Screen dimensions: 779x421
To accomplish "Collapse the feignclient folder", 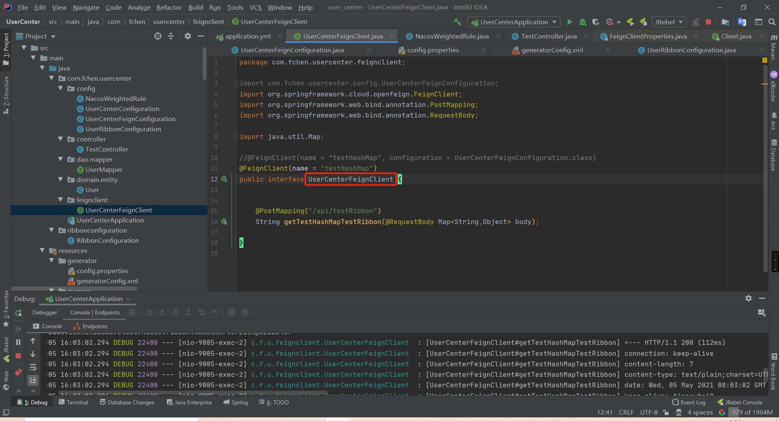I will [61, 200].
